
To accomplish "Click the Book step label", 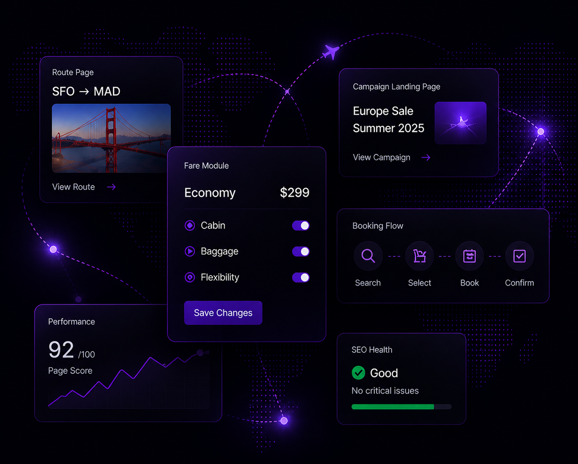I will coord(469,283).
